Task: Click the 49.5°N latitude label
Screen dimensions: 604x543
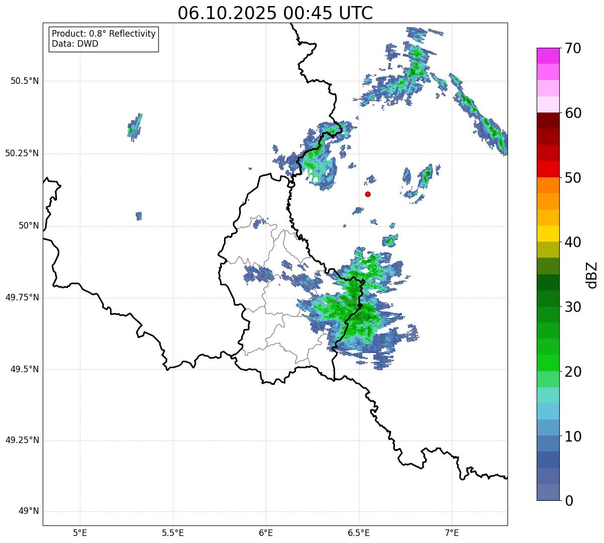Action: 25,369
